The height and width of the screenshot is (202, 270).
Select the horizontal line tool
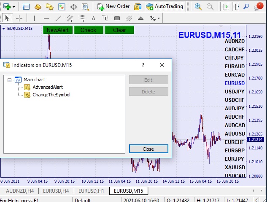pos(46,19)
